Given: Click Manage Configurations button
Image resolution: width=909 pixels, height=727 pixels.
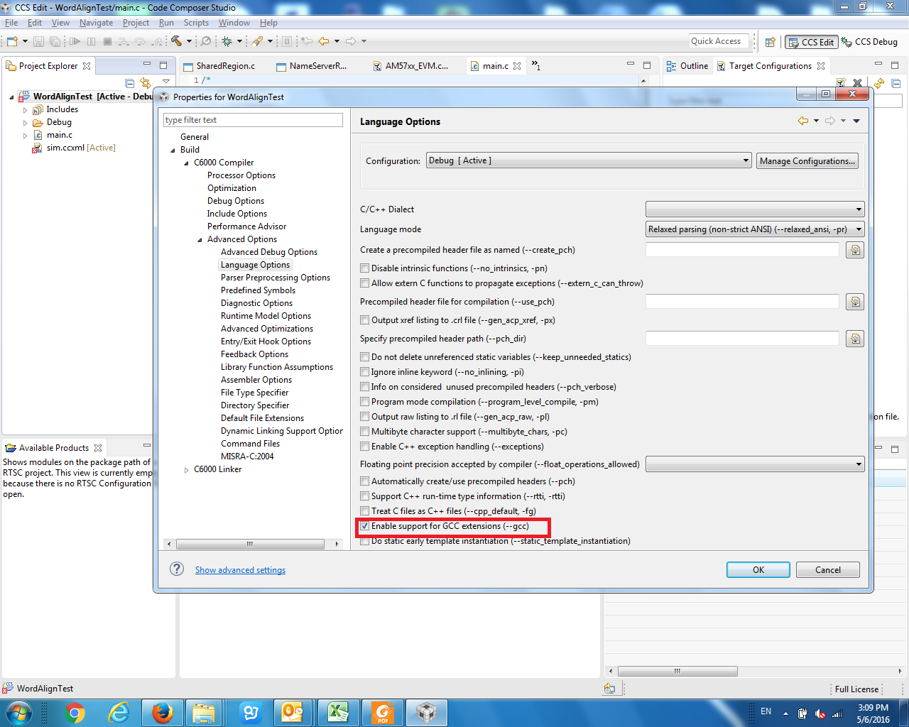Looking at the screenshot, I should point(807,161).
